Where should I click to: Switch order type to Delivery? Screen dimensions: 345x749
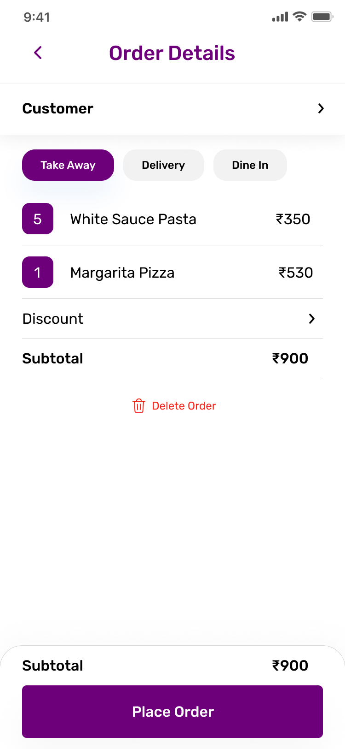[x=163, y=165]
